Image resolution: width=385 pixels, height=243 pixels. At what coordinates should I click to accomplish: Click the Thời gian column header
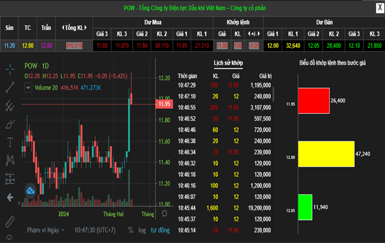coord(187,76)
